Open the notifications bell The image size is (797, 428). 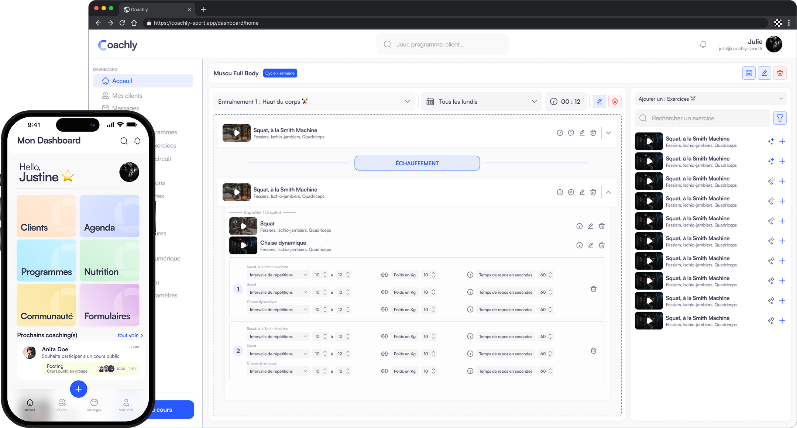tap(703, 44)
